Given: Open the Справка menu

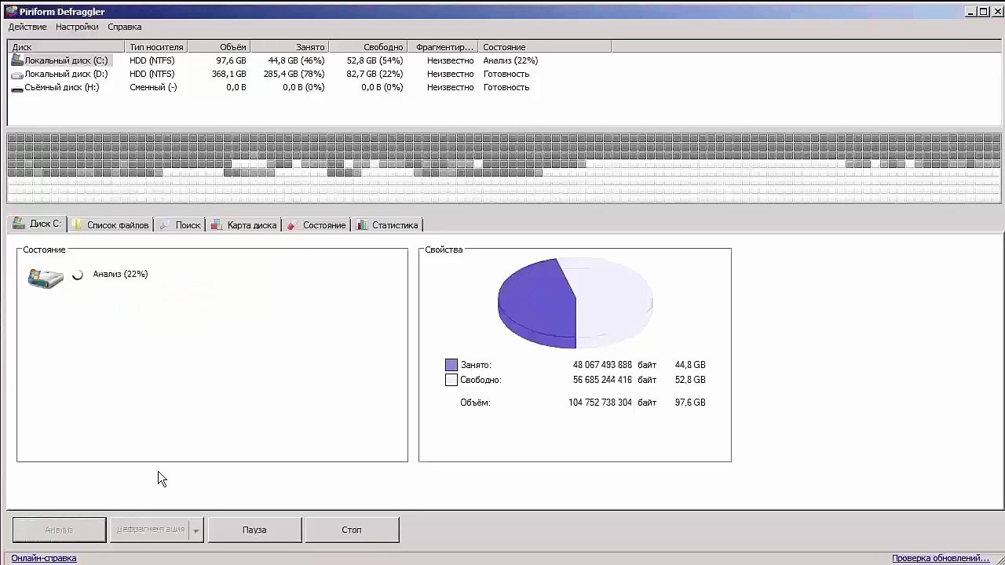Looking at the screenshot, I should click(x=125, y=27).
